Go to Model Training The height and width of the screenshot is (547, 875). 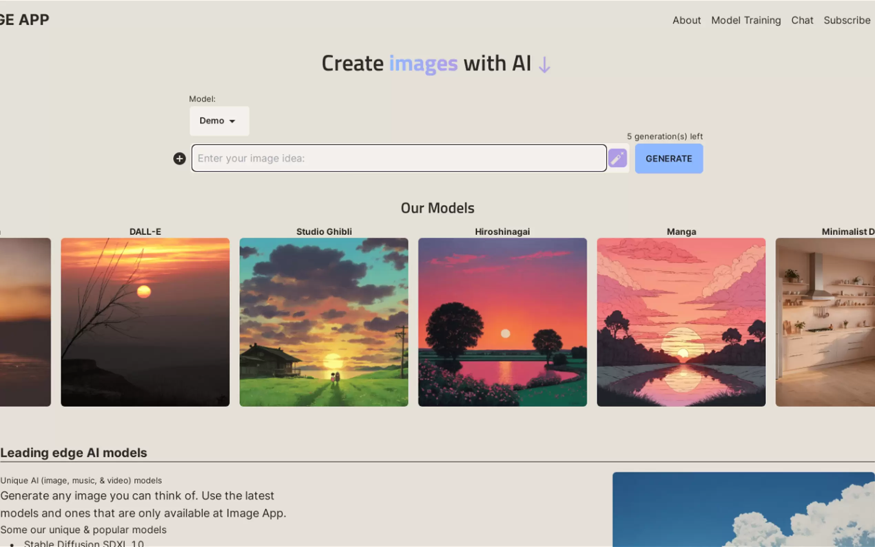[746, 20]
